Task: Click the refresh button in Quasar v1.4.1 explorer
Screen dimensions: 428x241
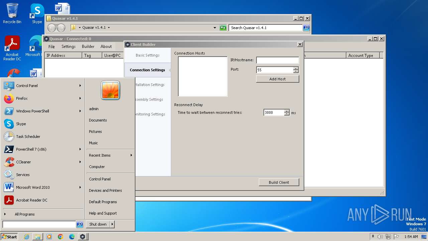Action: pos(223,28)
